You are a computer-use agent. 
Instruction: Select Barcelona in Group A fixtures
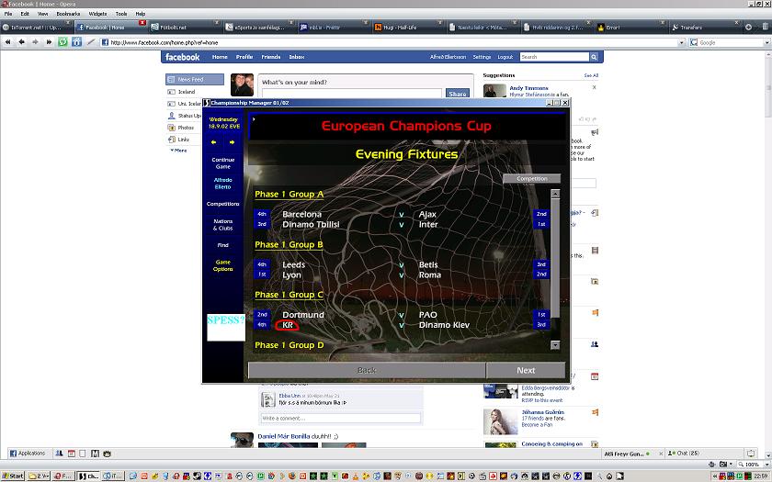click(x=301, y=215)
